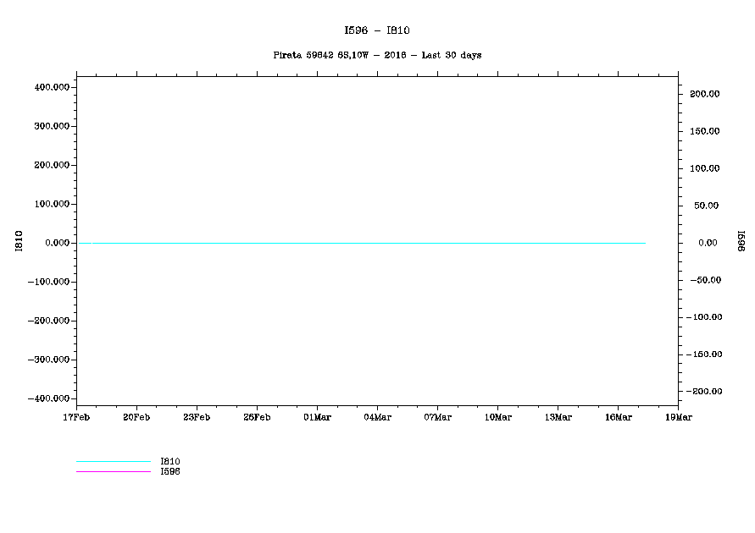755x533 pixels.
Task: Click the flat data line in the plot
Action: point(364,243)
